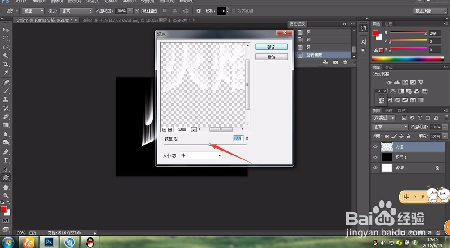The width and height of the screenshot is (450, 248).
Task: Open the opacity dropdown arrow in options bar
Action: [130, 11]
